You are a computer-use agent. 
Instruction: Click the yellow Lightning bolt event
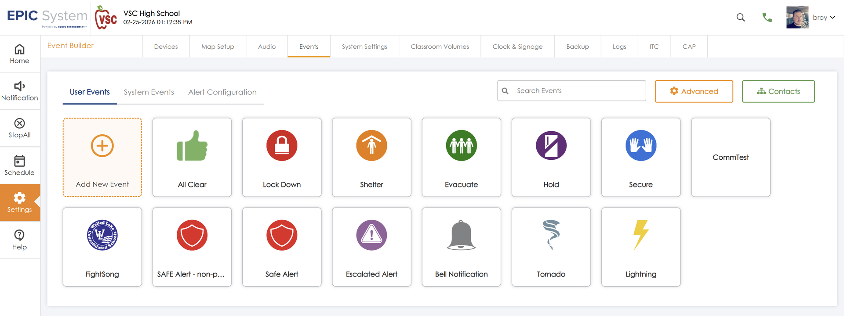(640, 235)
